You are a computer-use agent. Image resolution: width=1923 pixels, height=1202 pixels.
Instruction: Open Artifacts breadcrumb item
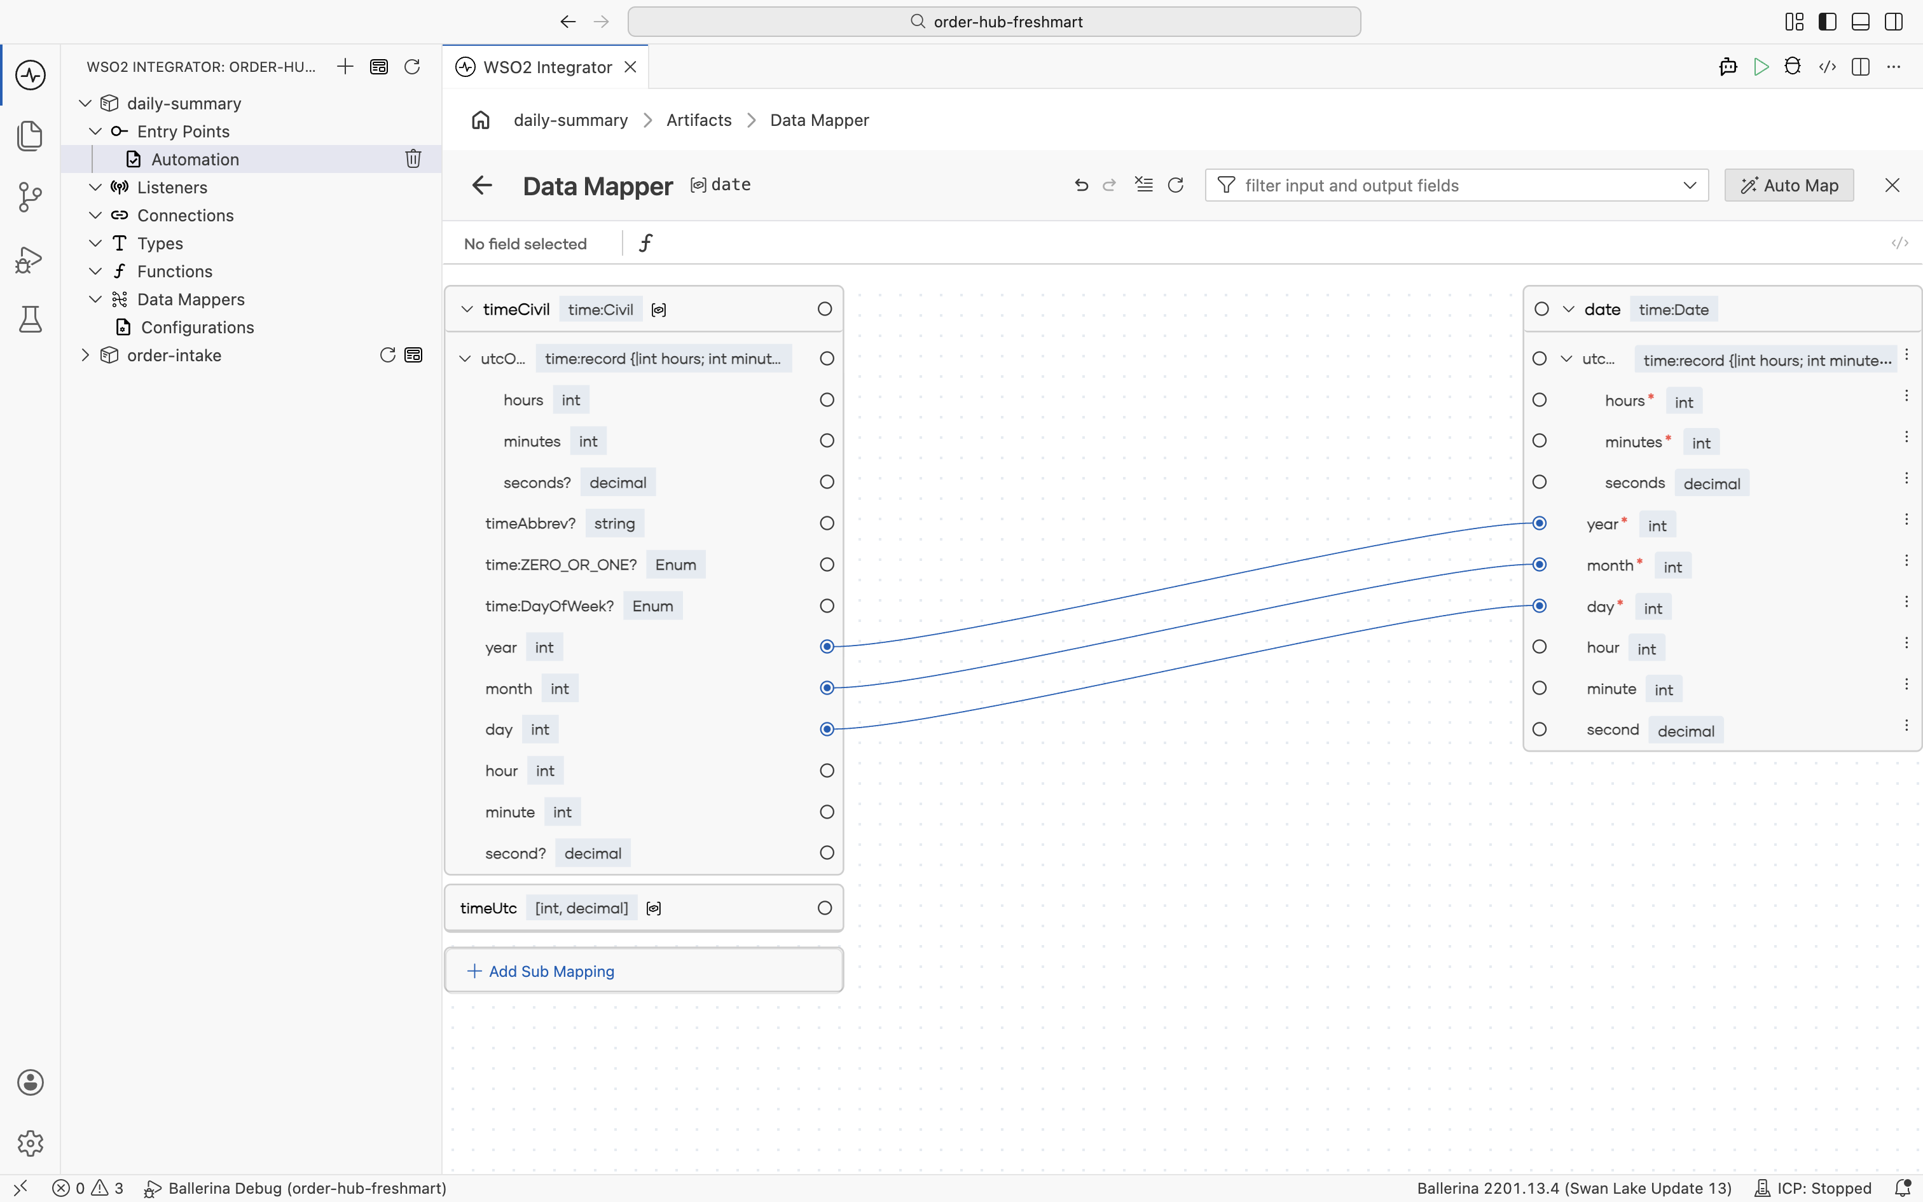[698, 120]
